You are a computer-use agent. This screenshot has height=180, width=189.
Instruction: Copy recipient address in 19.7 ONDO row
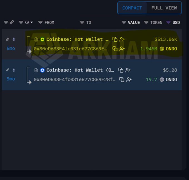click(x=122, y=80)
